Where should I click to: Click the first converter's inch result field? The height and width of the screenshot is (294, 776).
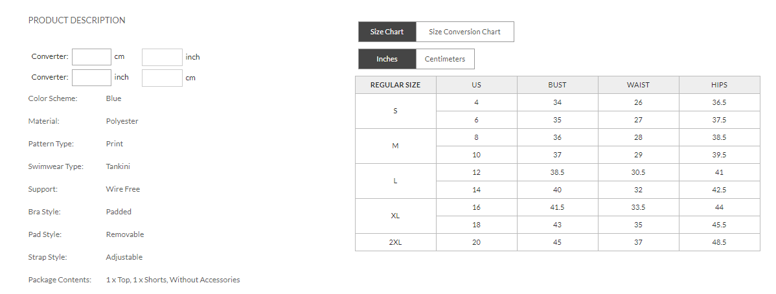162,57
